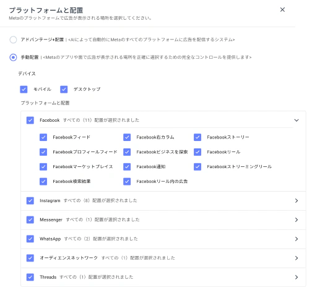317x298 pixels.
Task: Click the Facebookストーリー label text
Action: [x=228, y=137]
